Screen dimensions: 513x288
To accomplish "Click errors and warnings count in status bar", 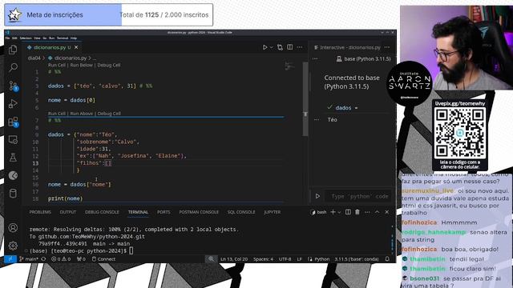I will (x=61, y=259).
